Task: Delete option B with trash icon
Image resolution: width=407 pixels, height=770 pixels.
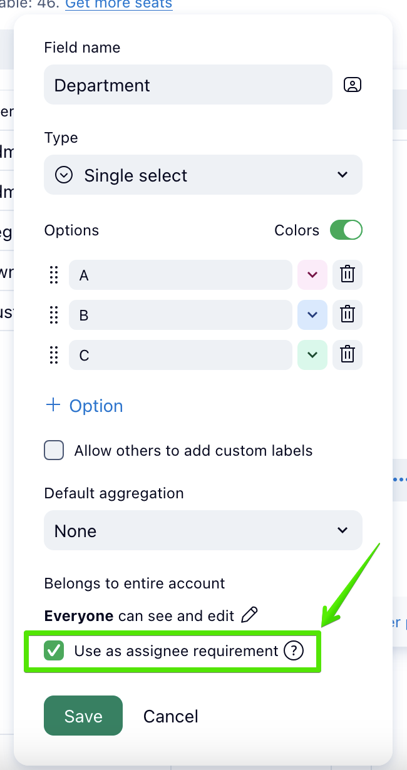Action: (348, 315)
